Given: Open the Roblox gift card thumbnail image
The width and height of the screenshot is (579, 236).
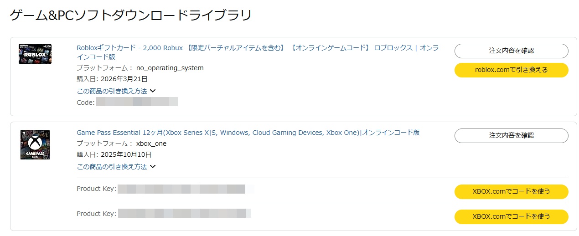Looking at the screenshot, I should [35, 54].
